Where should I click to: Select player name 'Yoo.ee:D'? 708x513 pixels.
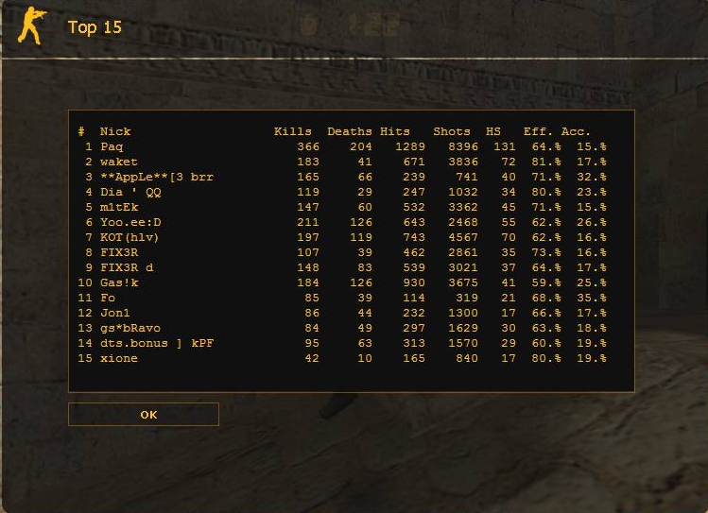pos(130,222)
